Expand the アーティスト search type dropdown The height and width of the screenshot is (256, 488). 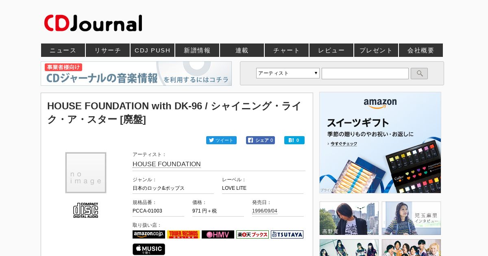click(288, 73)
